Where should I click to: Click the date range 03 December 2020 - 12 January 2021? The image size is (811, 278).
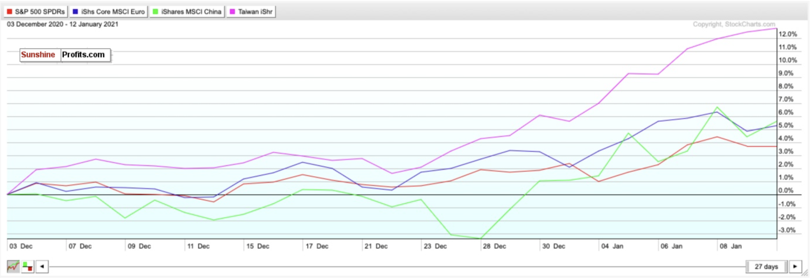pos(63,24)
